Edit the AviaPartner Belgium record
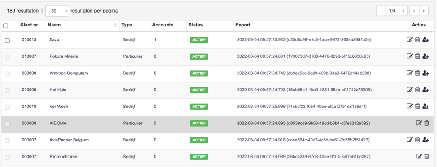Image resolution: width=437 pixels, height=167 pixels. [409, 140]
